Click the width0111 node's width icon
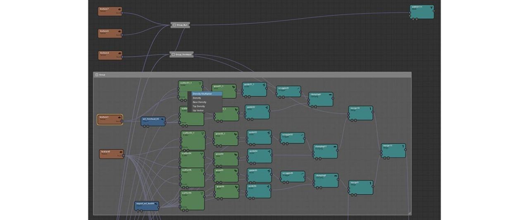This screenshot has width=529, height=220. tap(431, 7)
